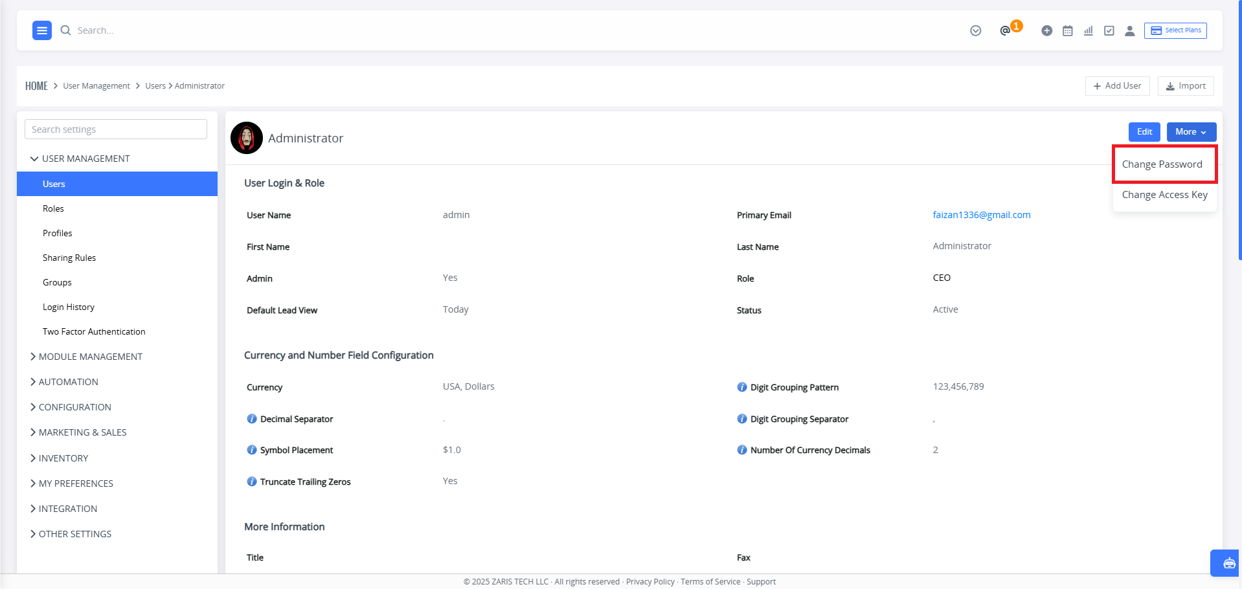Click the quick create plus icon
The width and height of the screenshot is (1242, 589).
coord(1046,30)
